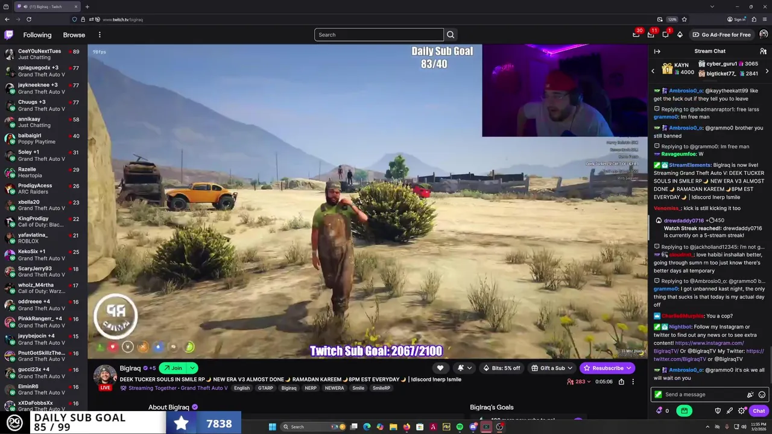The height and width of the screenshot is (434, 772).
Task: Open Discord from the taskbar
Action: tap(473, 427)
